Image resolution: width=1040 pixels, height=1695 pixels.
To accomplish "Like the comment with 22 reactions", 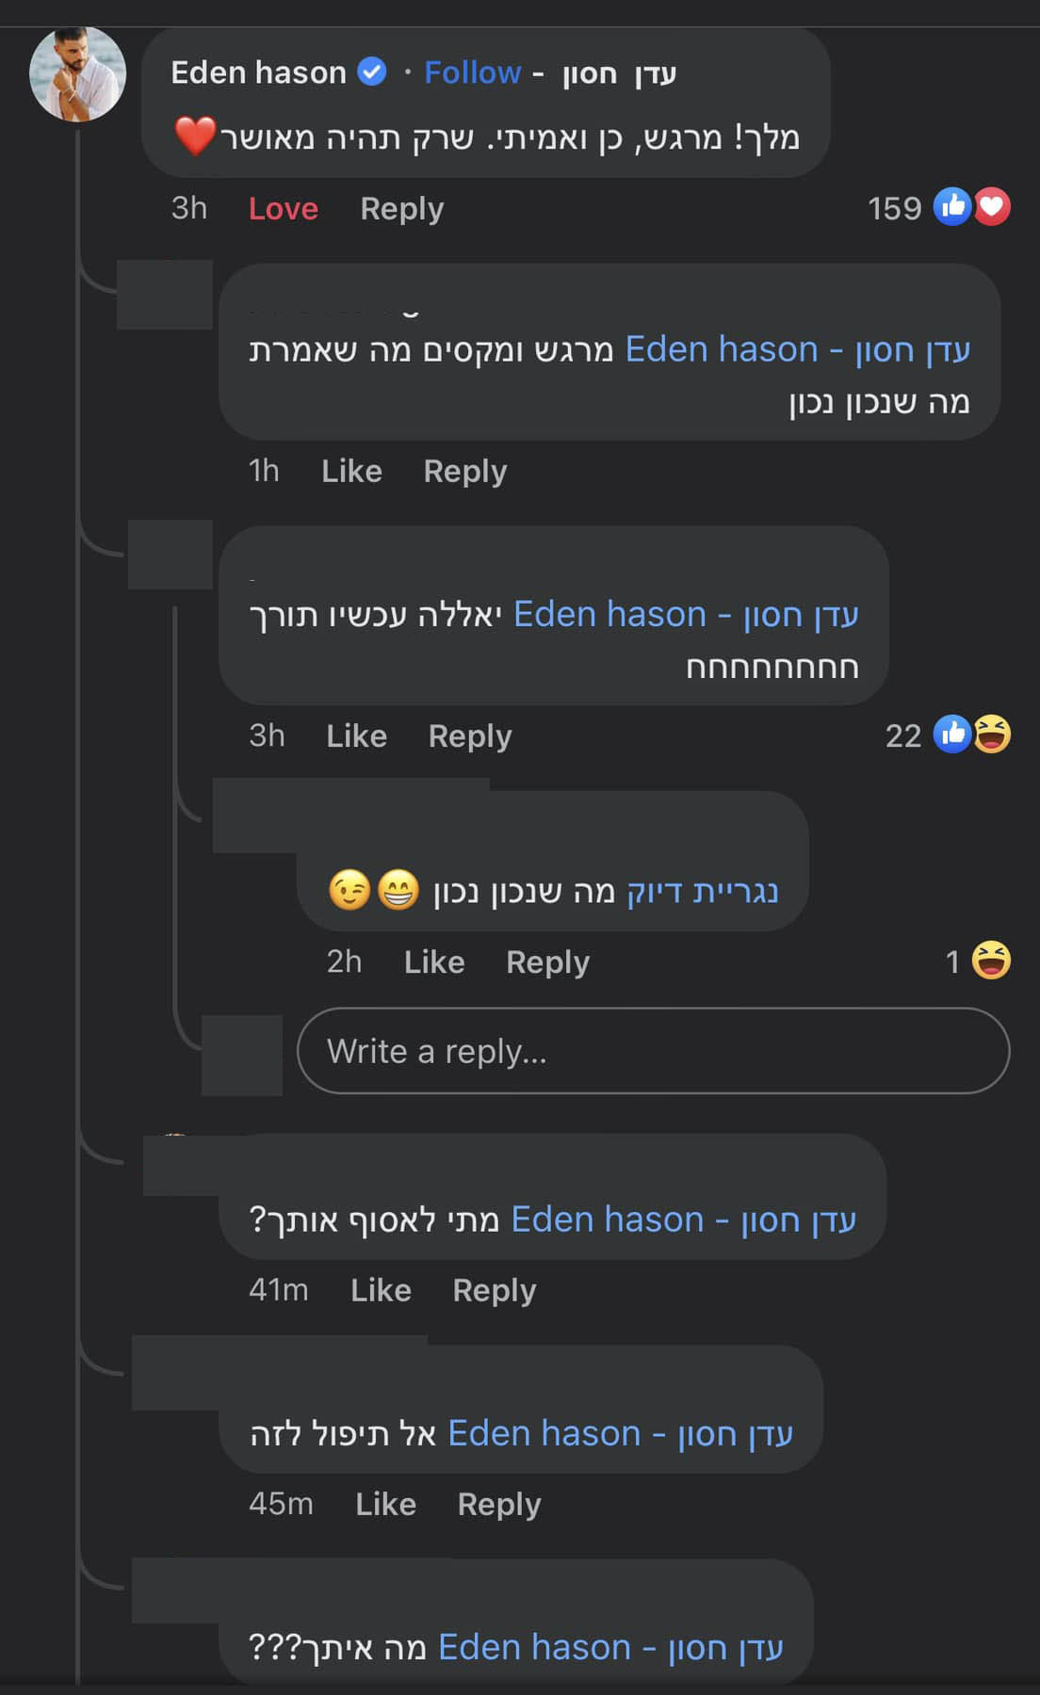I will click(356, 735).
